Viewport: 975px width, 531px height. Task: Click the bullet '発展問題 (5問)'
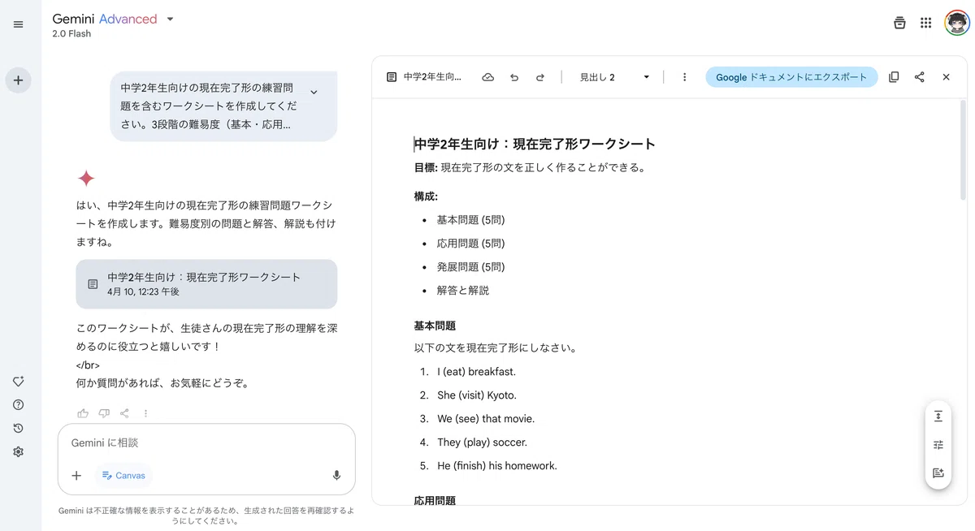470,267
